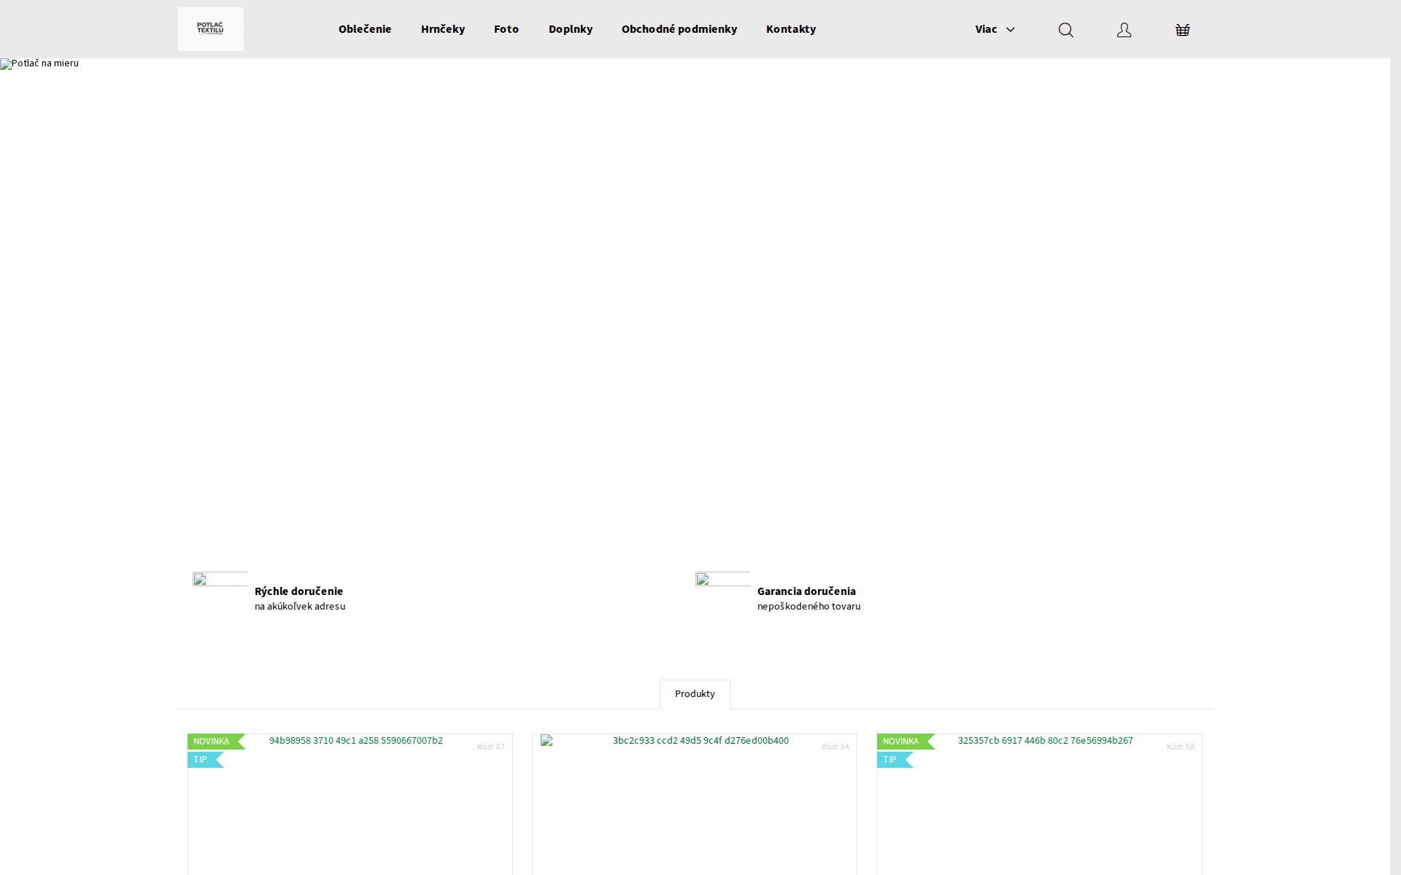Click the Potlač Textilu logo

(x=210, y=29)
